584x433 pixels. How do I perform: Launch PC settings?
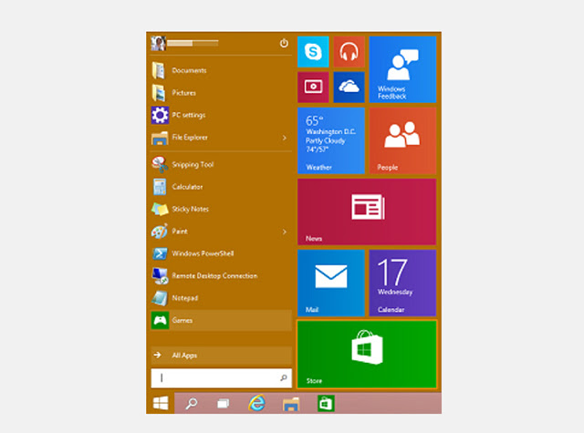221,115
